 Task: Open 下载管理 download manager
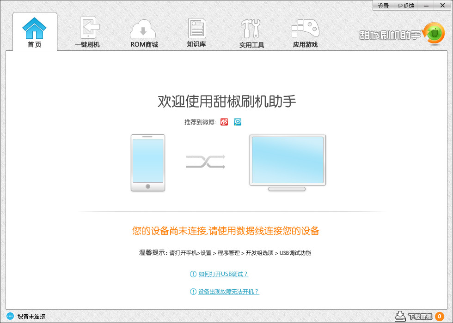[x=420, y=317]
